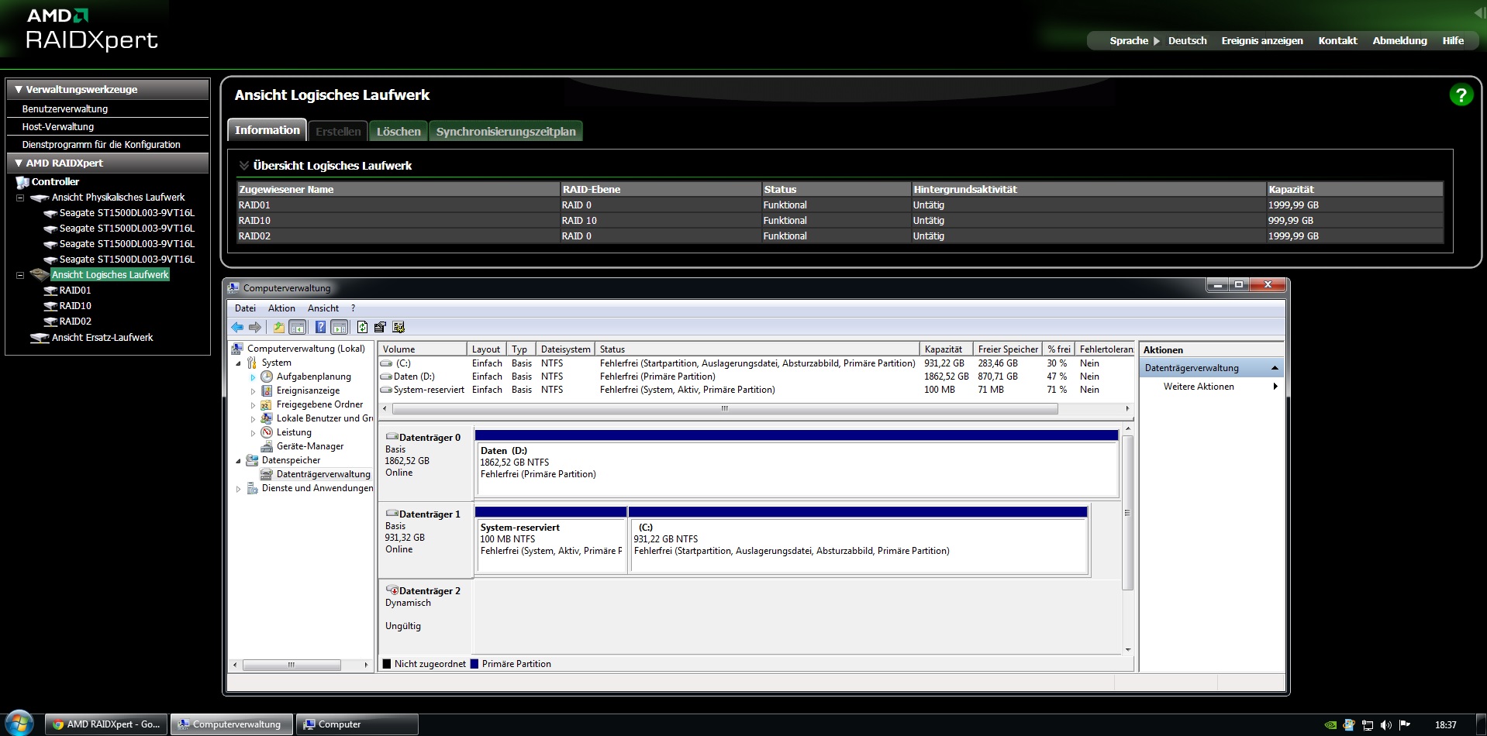Expand the Ereignisanzeige node
1487x736 pixels.
(253, 391)
